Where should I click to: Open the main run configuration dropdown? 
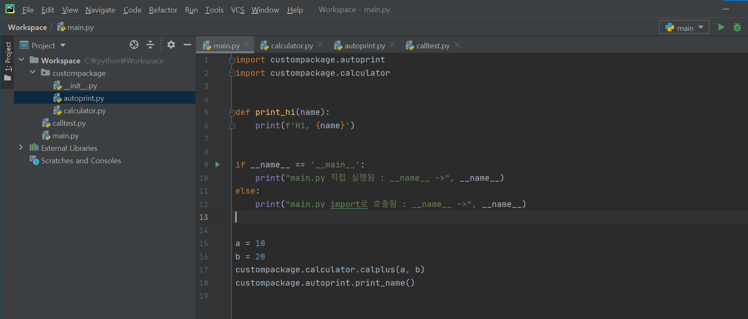tap(684, 27)
